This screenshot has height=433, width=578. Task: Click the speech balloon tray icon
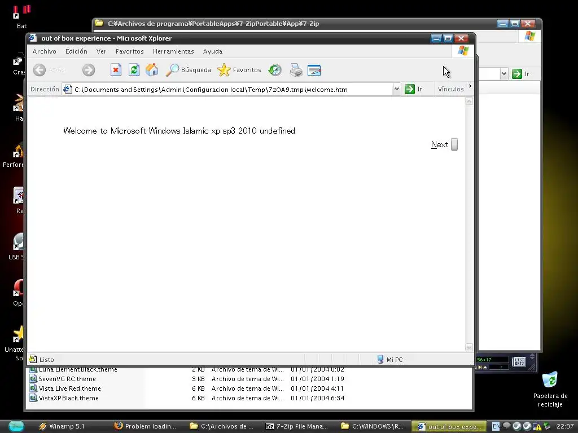coord(507,426)
